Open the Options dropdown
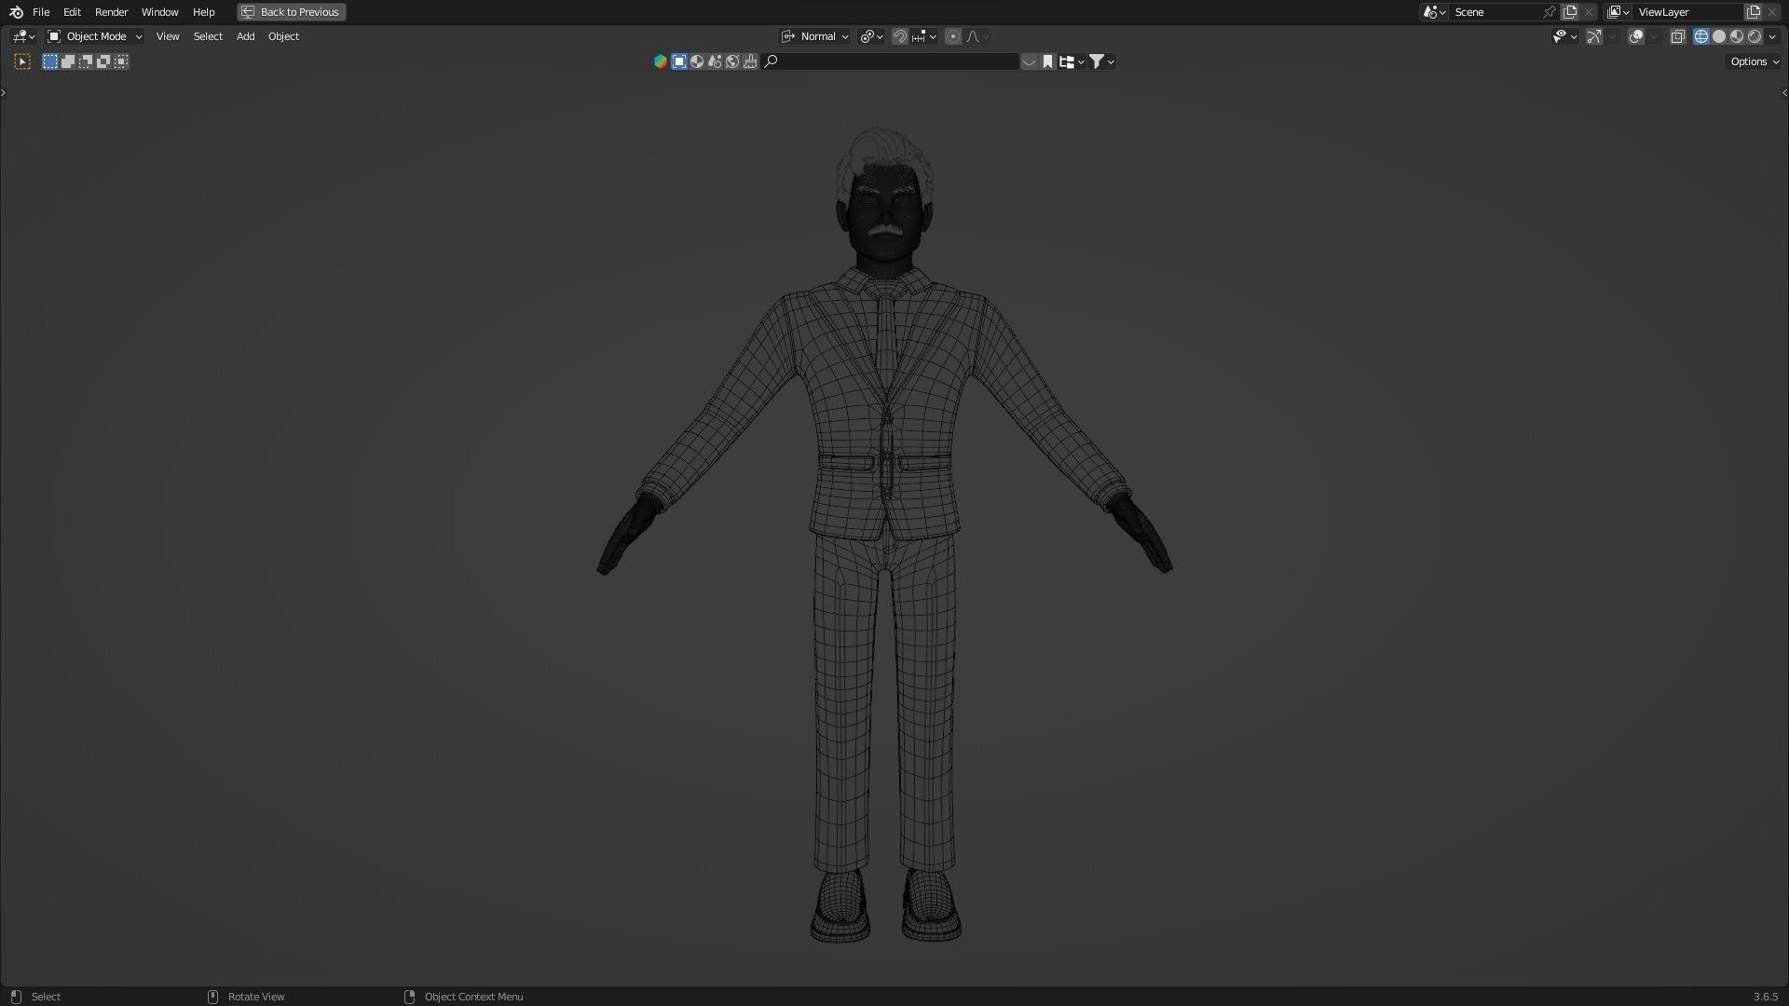The image size is (1789, 1006). pos(1754,61)
